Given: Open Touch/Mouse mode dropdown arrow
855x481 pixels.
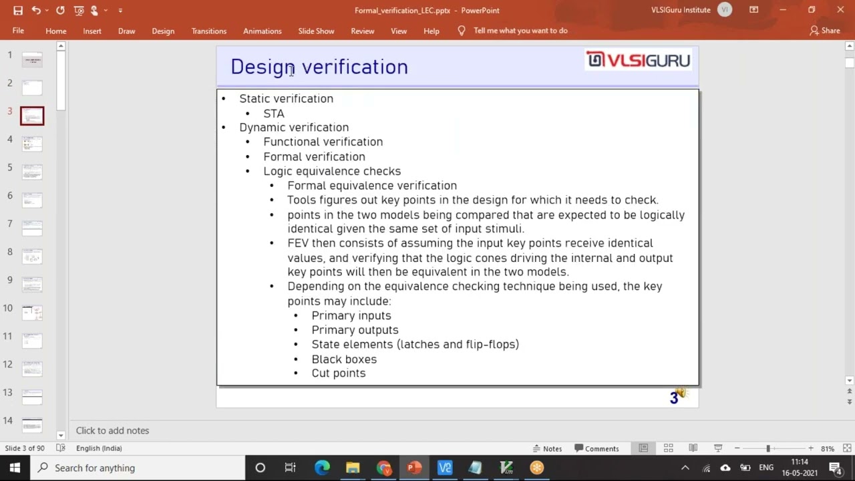Looking at the screenshot, I should pos(106,11).
